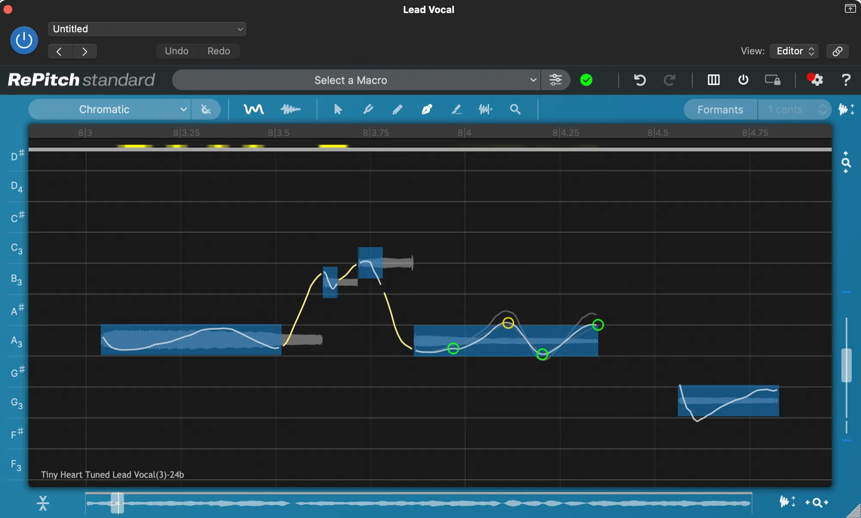
Task: Click the help question mark icon
Action: pyautogui.click(x=845, y=80)
